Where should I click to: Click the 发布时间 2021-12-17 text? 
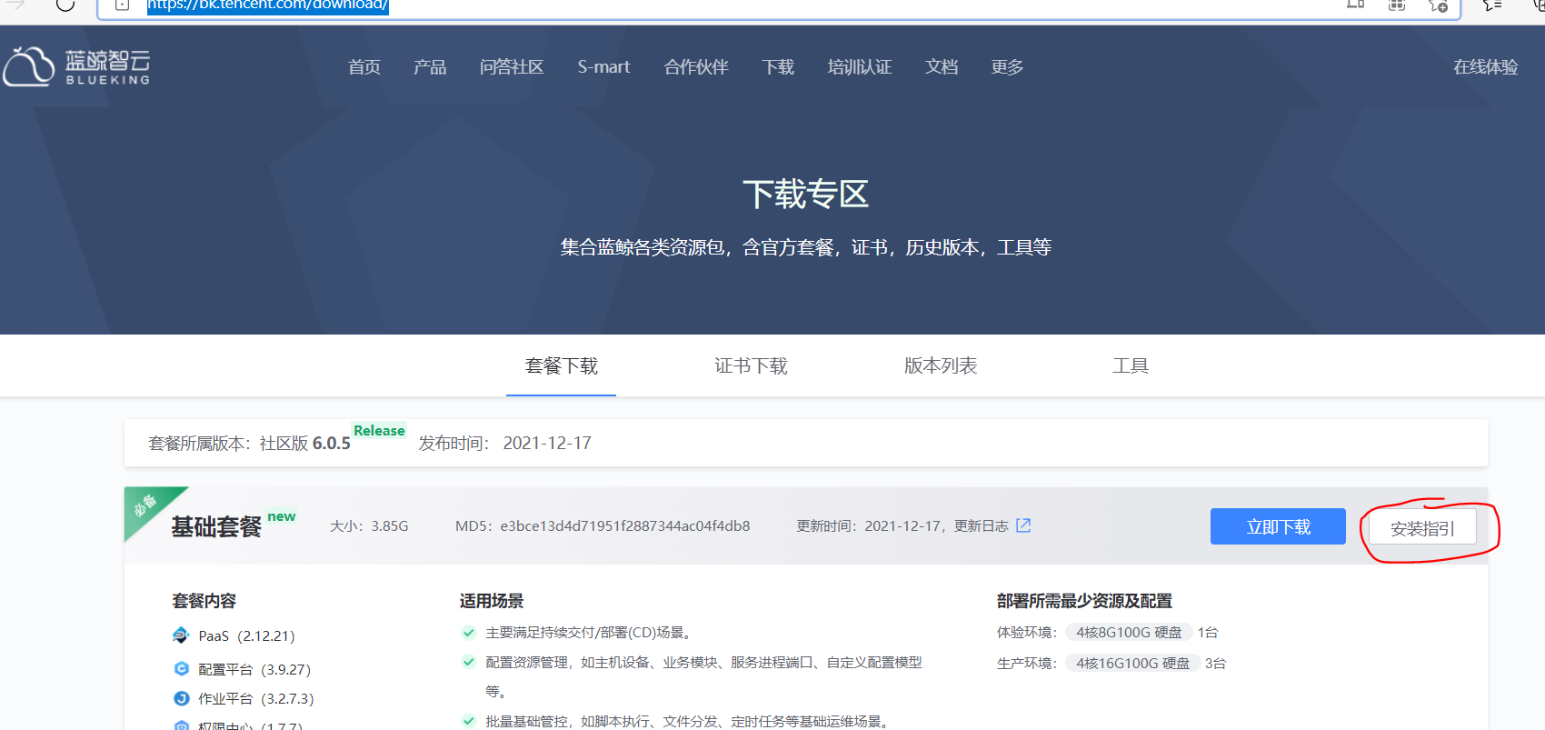pos(504,444)
